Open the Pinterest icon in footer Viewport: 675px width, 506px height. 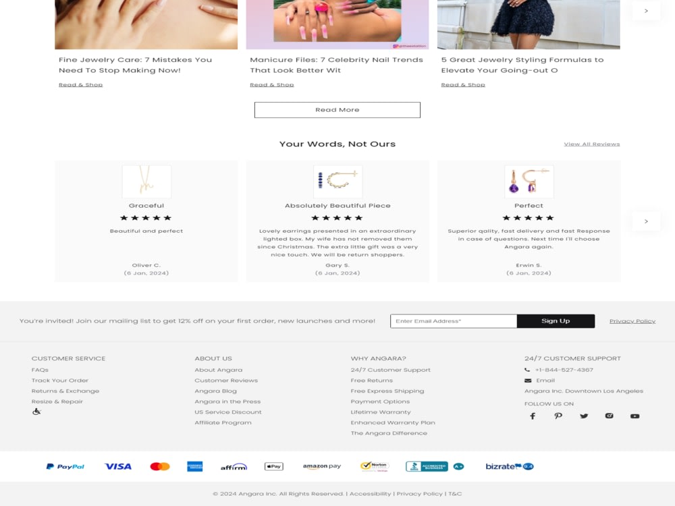coord(558,416)
